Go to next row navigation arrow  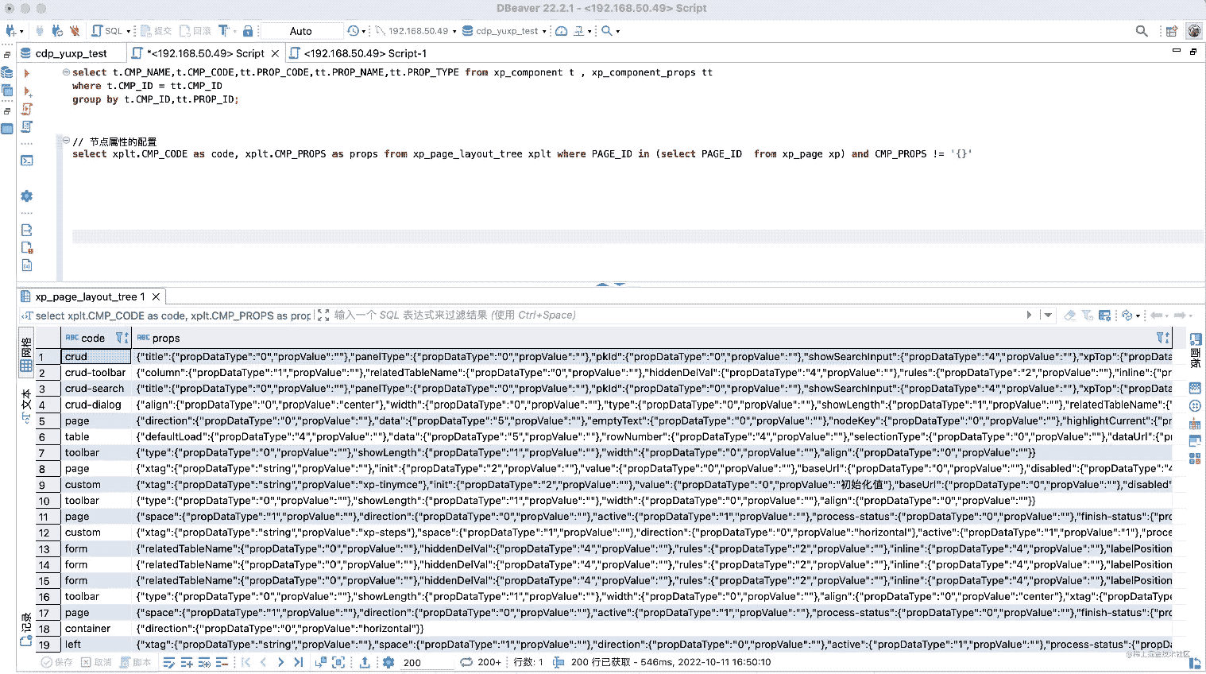[x=280, y=662]
